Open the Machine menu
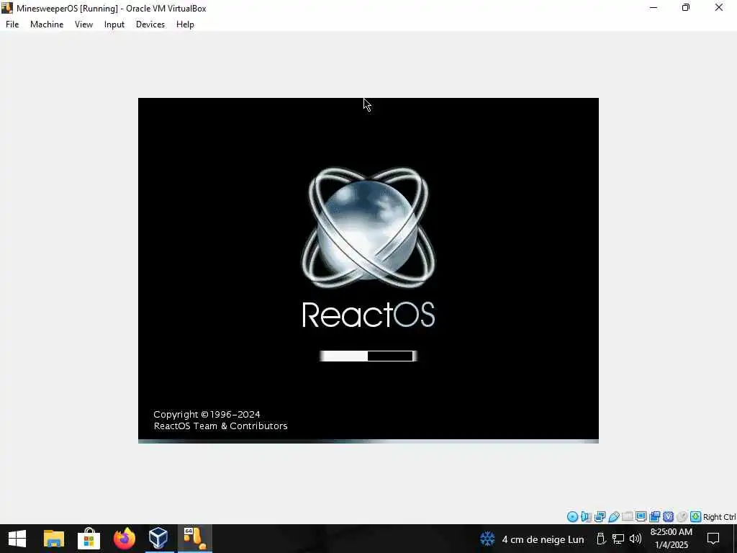Screen dimensions: 737x553 47,24
